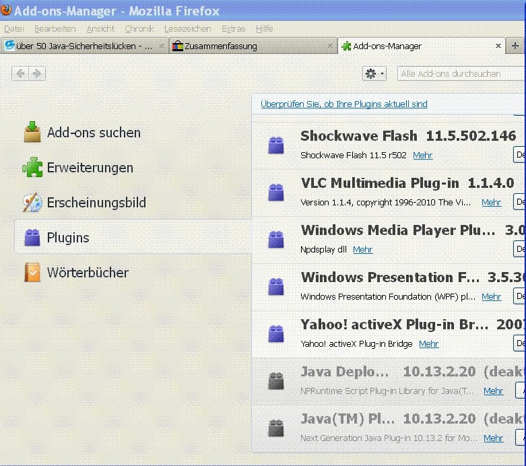Click the Add-ons suchen download icon

[32, 133]
